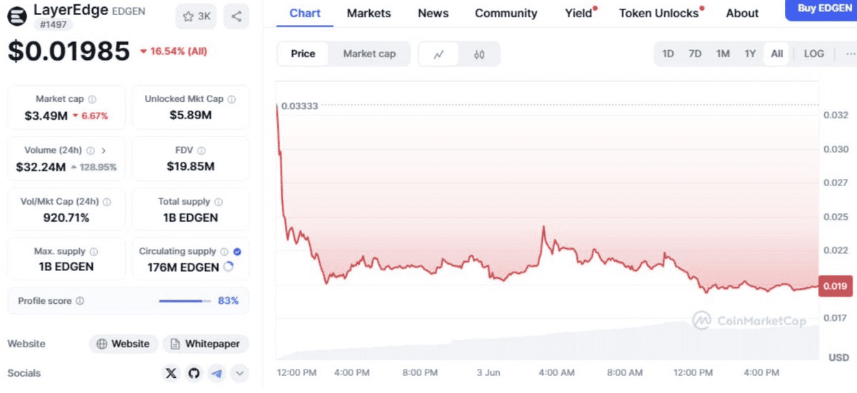Image resolution: width=857 pixels, height=393 pixels.
Task: Click the 83% profile score value
Action: (x=228, y=301)
